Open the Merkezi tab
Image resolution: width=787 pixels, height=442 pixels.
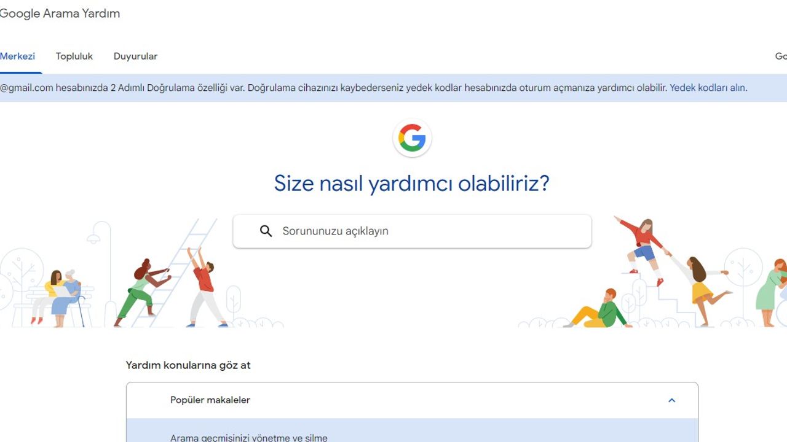click(x=17, y=56)
